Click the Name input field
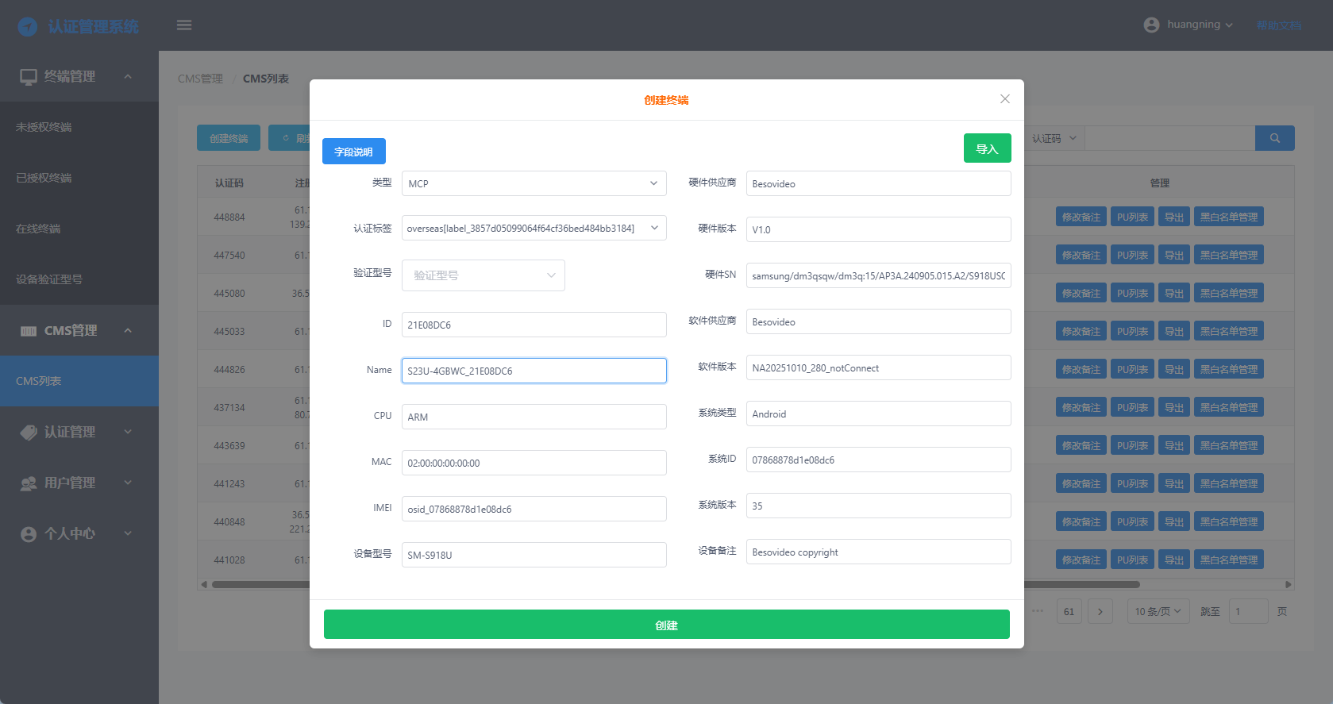Viewport: 1333px width, 704px height. [x=534, y=371]
